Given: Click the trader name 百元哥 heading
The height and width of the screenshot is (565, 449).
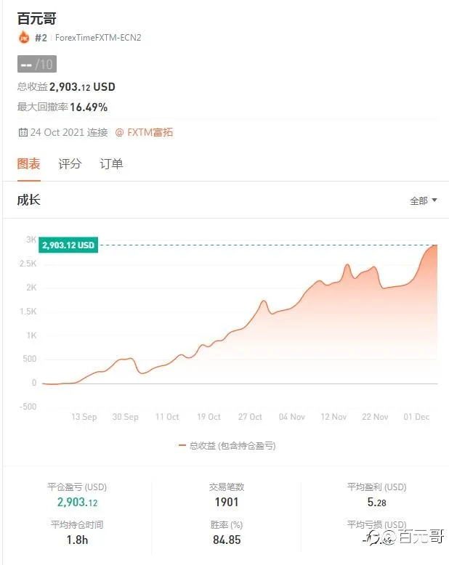Looking at the screenshot, I should (37, 19).
